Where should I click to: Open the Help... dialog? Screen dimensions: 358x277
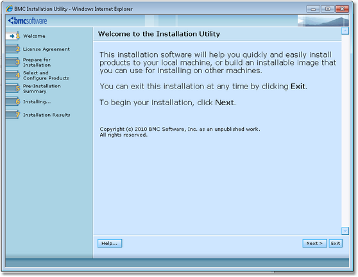pyautogui.click(x=110, y=243)
